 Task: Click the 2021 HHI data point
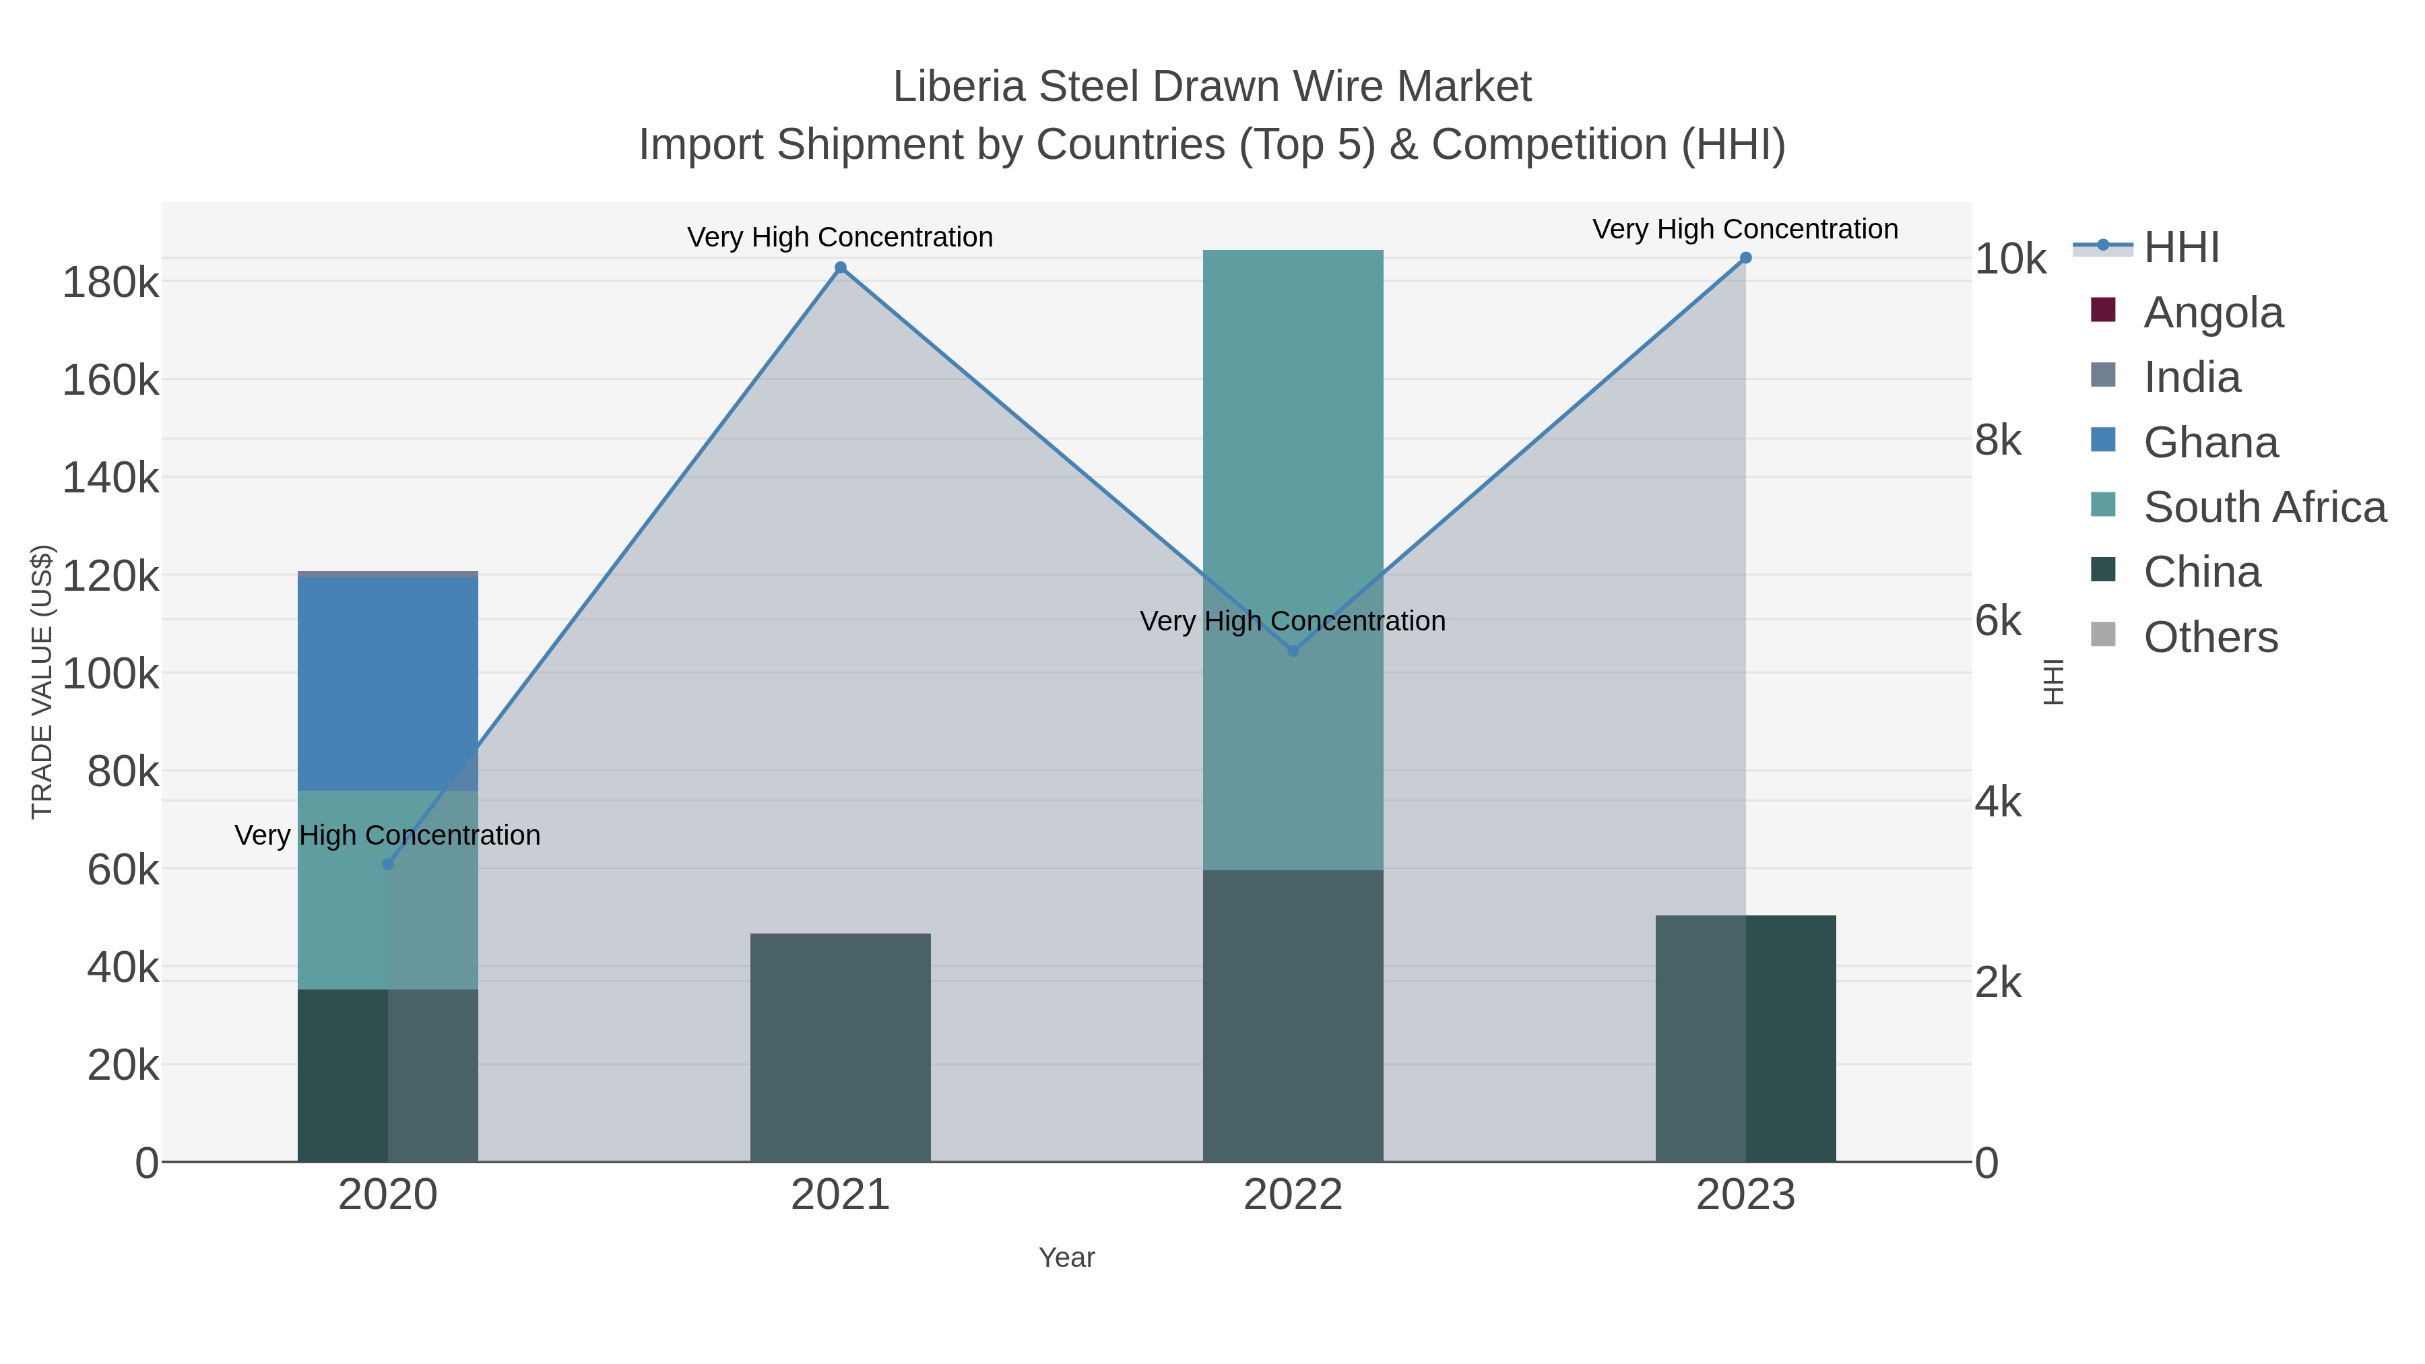click(x=841, y=267)
